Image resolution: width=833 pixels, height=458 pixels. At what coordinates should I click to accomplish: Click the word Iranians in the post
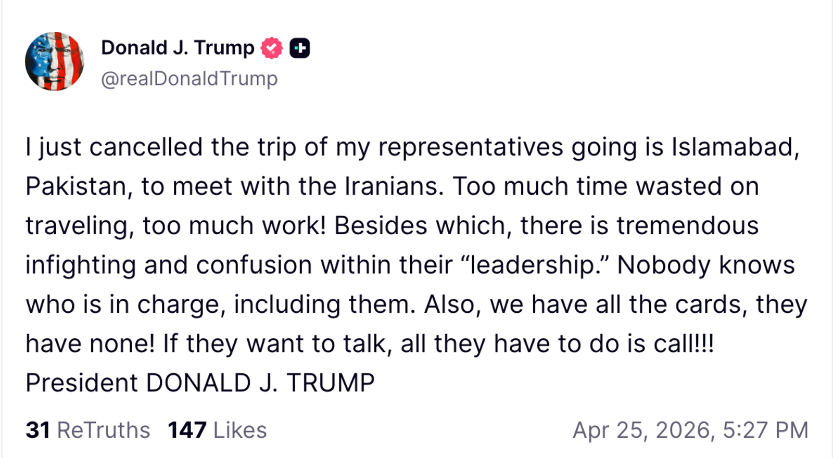[394, 186]
